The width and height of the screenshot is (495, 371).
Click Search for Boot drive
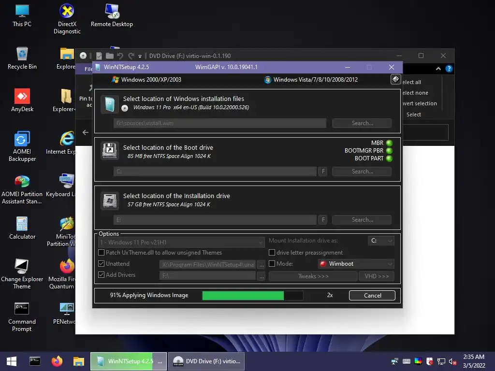362,171
